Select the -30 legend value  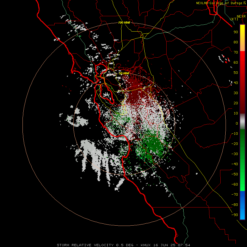pos(235,154)
